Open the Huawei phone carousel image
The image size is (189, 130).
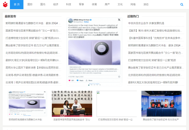click(94, 52)
